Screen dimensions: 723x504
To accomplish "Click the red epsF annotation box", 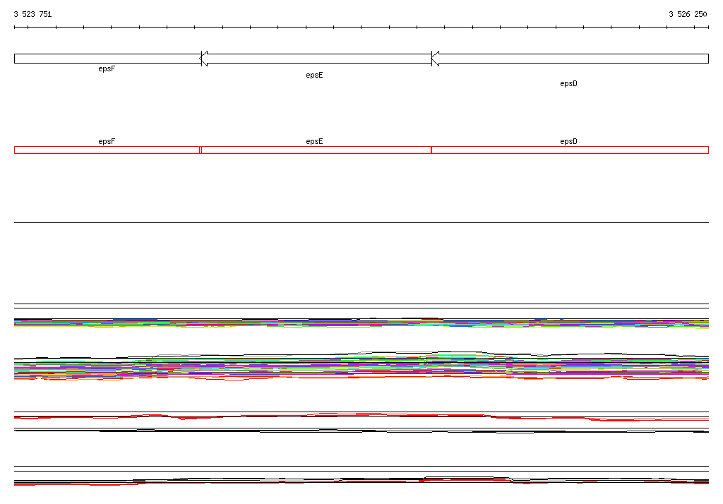I will pyautogui.click(x=107, y=150).
